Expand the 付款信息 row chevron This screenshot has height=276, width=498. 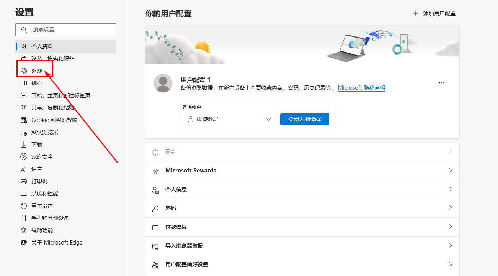tap(451, 227)
